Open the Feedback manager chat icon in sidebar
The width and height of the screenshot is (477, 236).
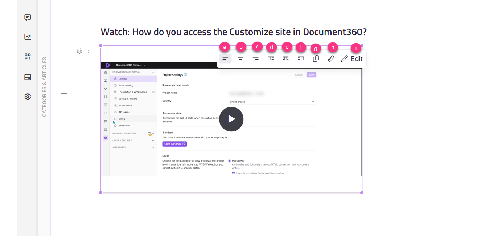point(28,17)
